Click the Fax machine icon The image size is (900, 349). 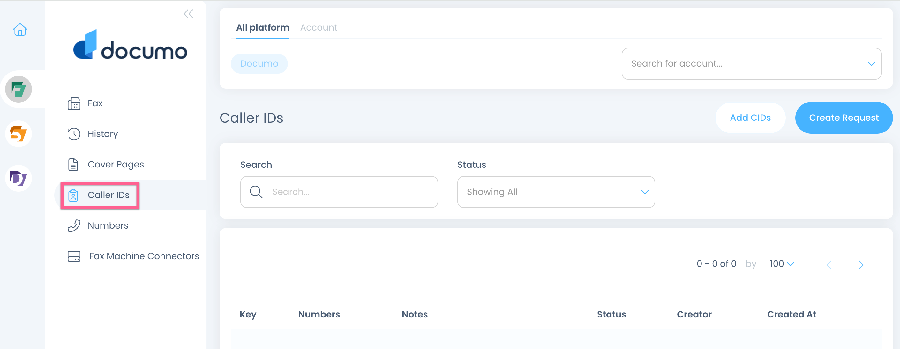click(74, 103)
